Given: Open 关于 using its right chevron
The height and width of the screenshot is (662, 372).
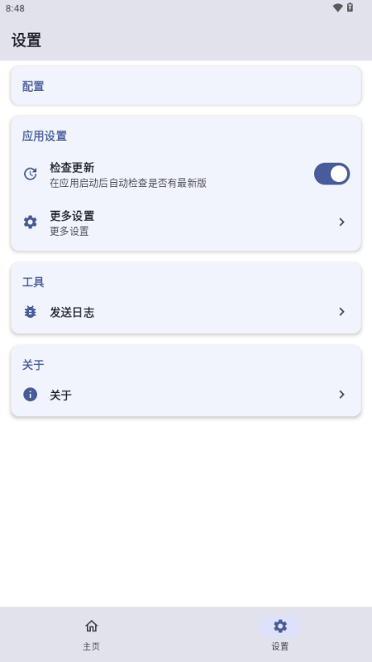Looking at the screenshot, I should pyautogui.click(x=341, y=395).
